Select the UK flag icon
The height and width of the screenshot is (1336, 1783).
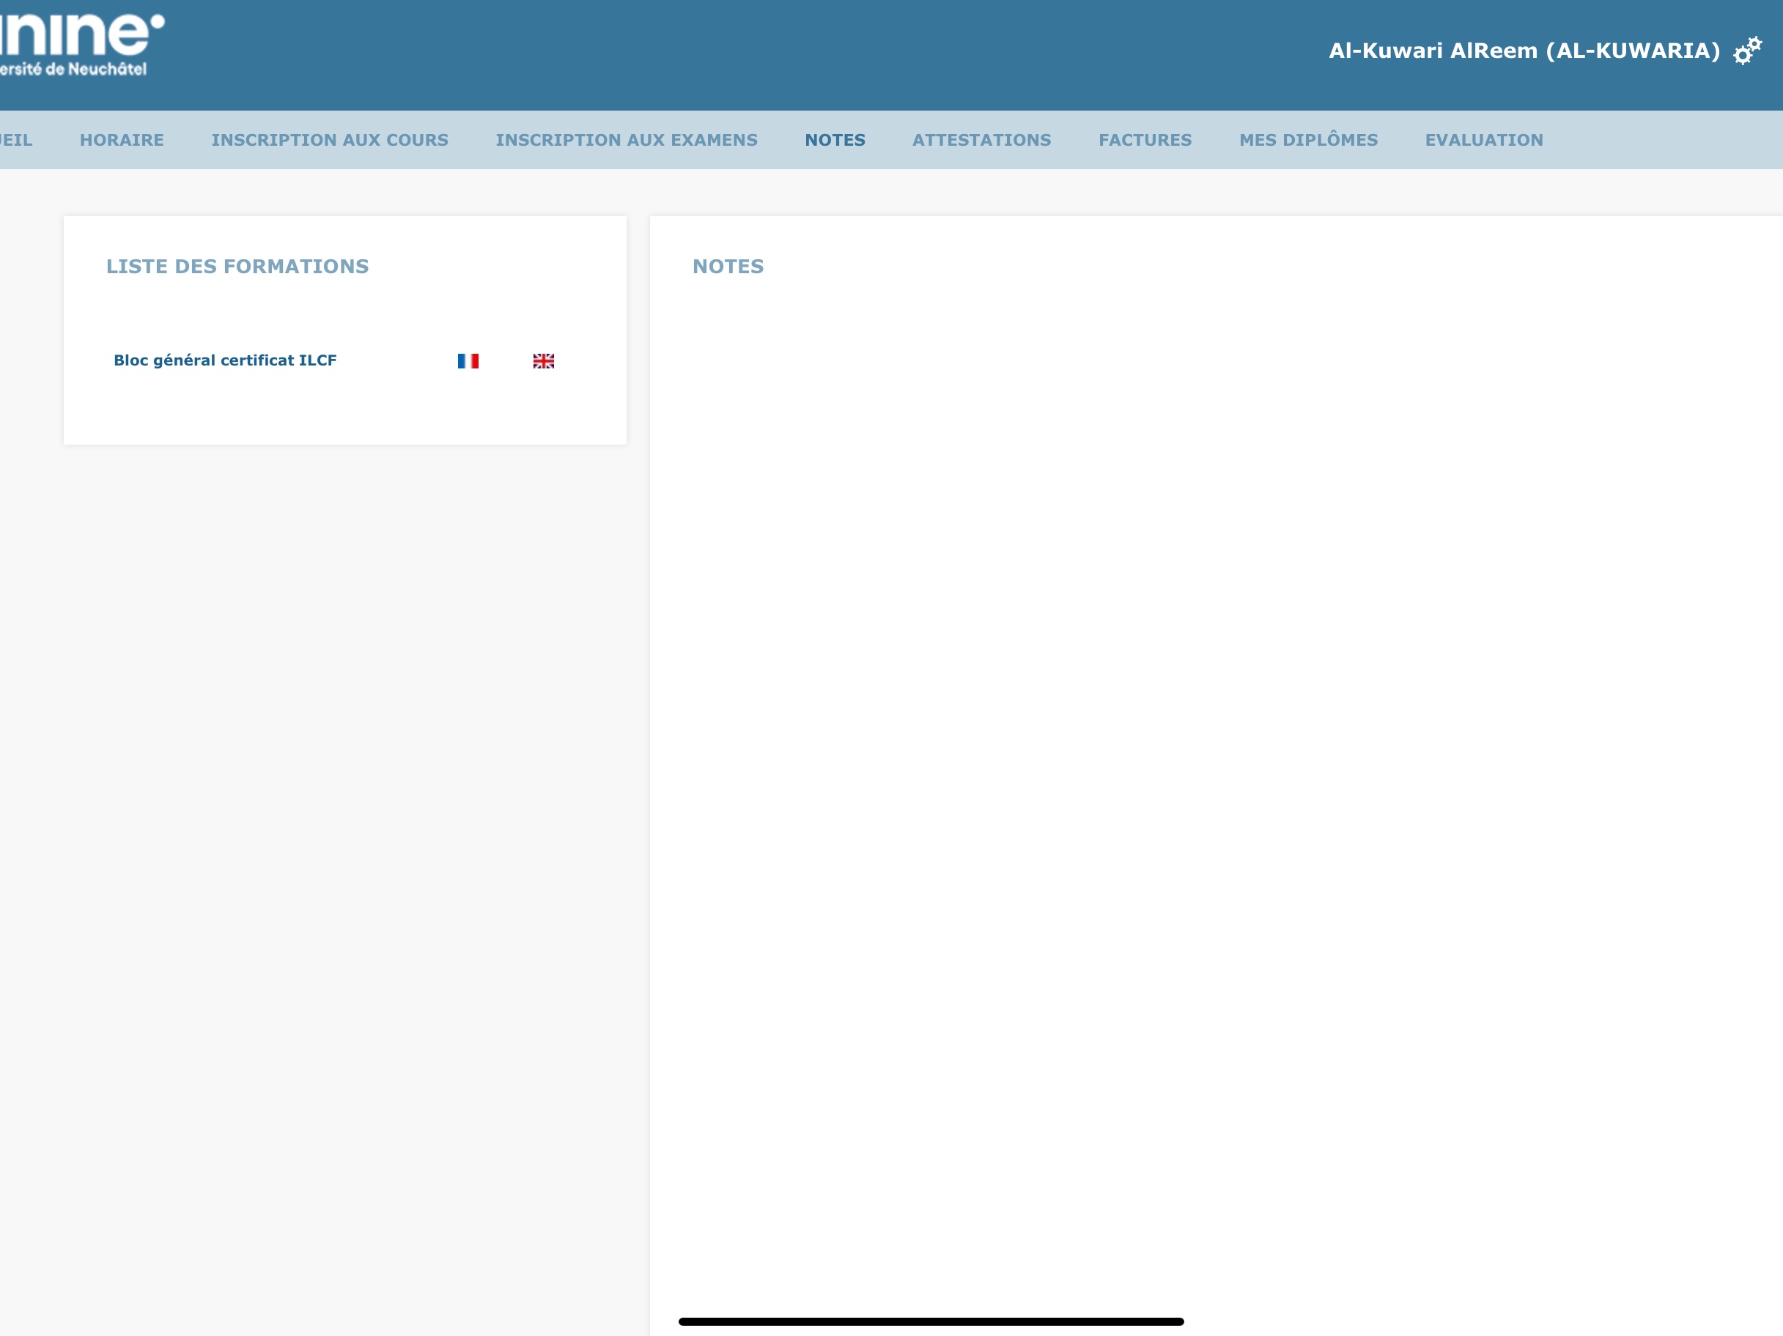[543, 361]
